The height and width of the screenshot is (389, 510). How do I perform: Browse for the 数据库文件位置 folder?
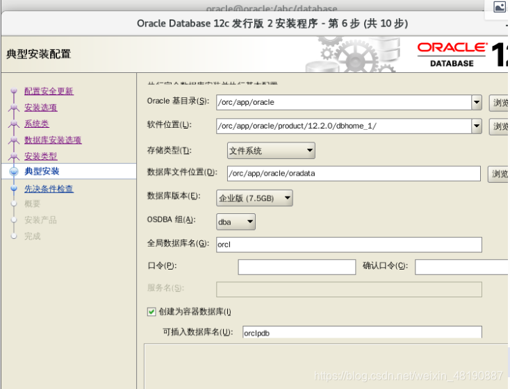(x=499, y=174)
